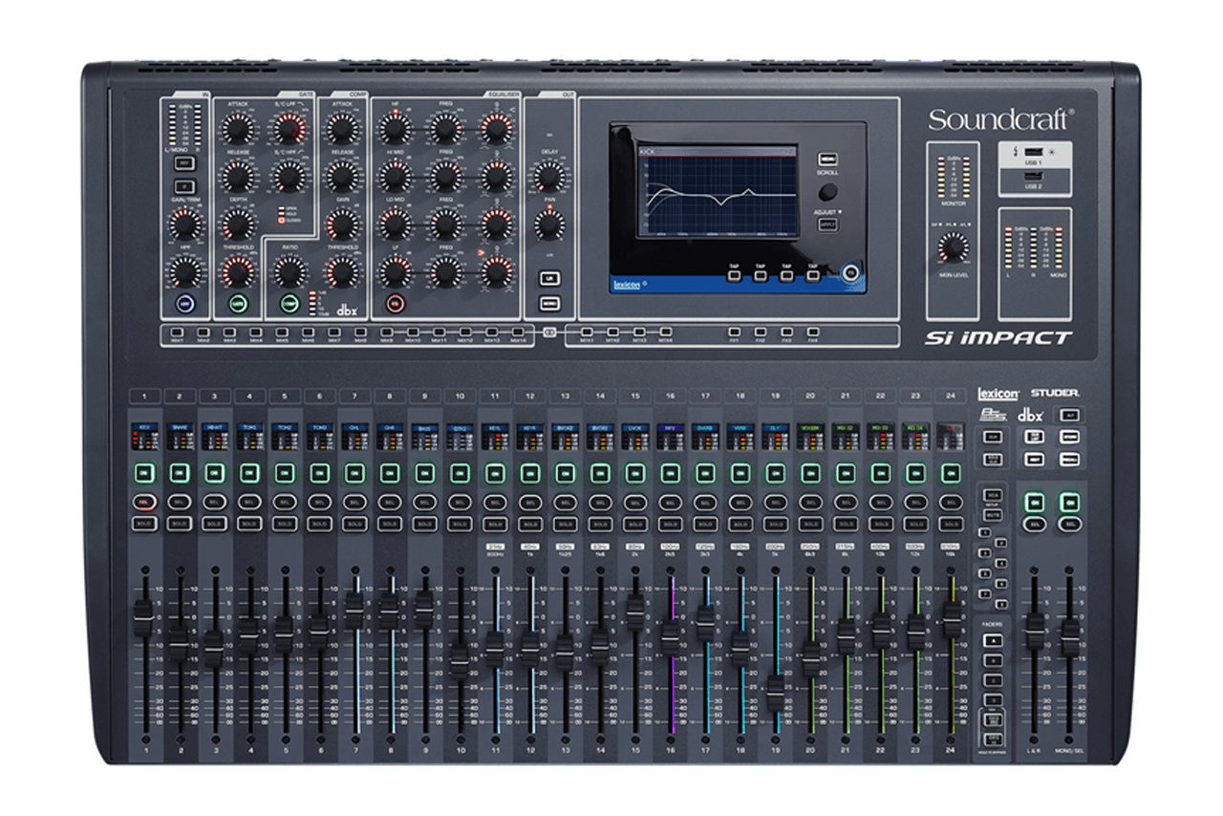Toggle the green COMP enable button
Screen dimensions: 1223x816
coord(290,304)
